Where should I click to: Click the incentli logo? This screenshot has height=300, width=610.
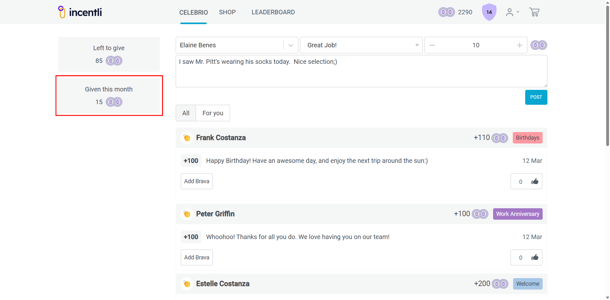80,12
